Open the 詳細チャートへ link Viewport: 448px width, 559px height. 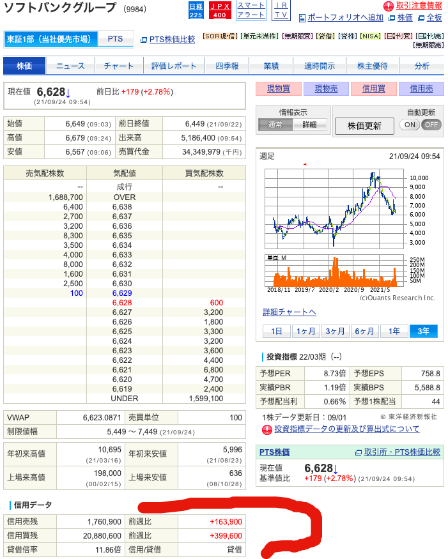tap(290, 312)
